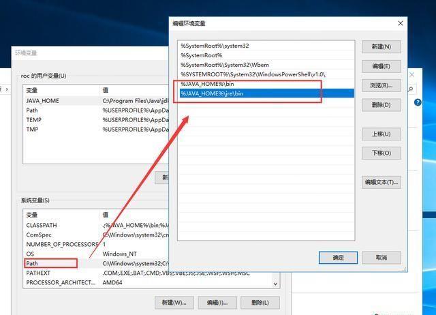
Task: Select the %SystemRoot%\System32\Wbem entry
Action: (x=266, y=65)
